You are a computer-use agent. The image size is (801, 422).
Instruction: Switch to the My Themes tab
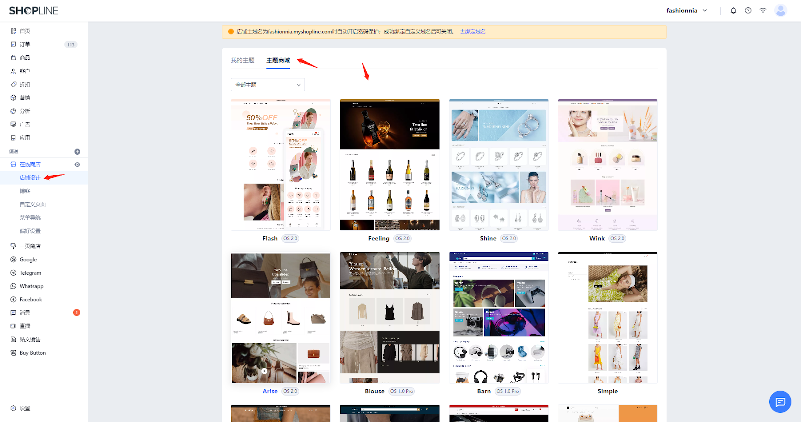[x=242, y=60]
